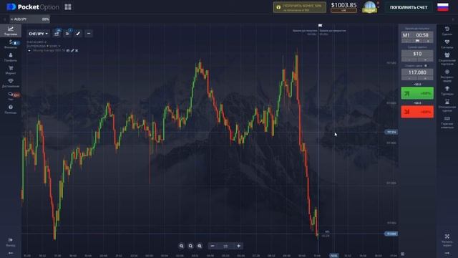
Task: Open chart time settings icon at bottom right
Action: [402, 254]
